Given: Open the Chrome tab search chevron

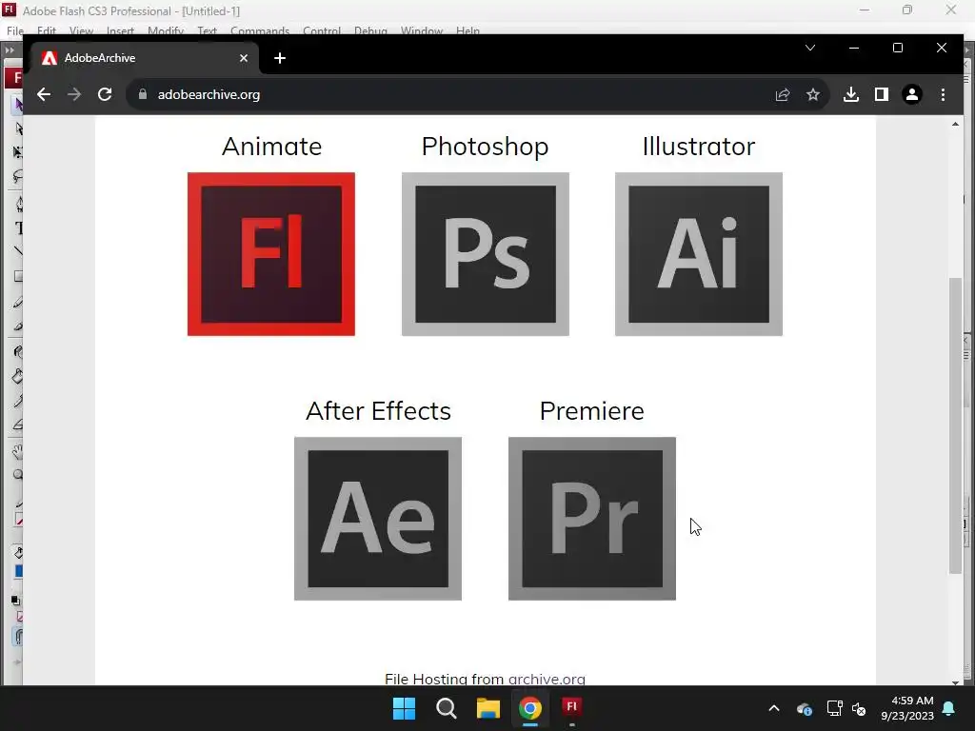Looking at the screenshot, I should coord(809,48).
